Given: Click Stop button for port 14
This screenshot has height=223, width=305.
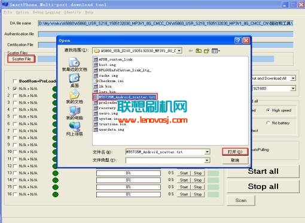Looking at the screenshot, I should [198, 180].
